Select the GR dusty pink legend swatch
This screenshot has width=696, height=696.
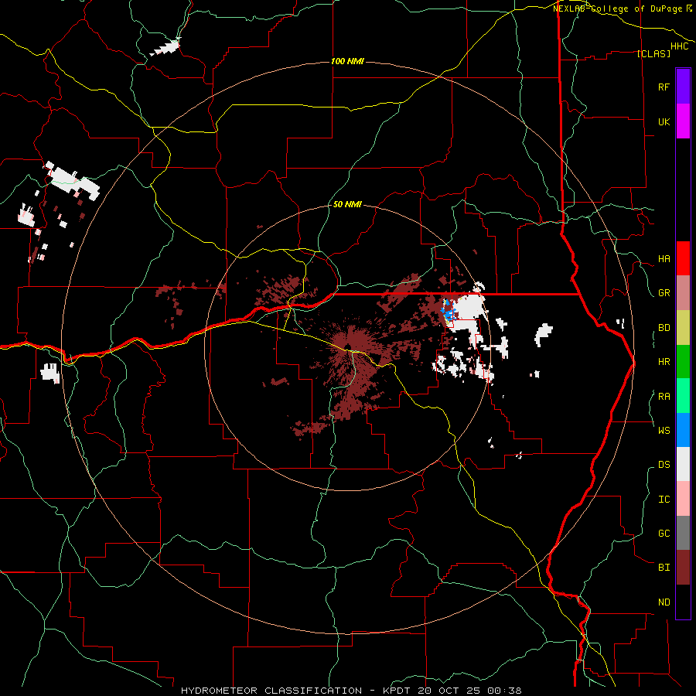683,293
